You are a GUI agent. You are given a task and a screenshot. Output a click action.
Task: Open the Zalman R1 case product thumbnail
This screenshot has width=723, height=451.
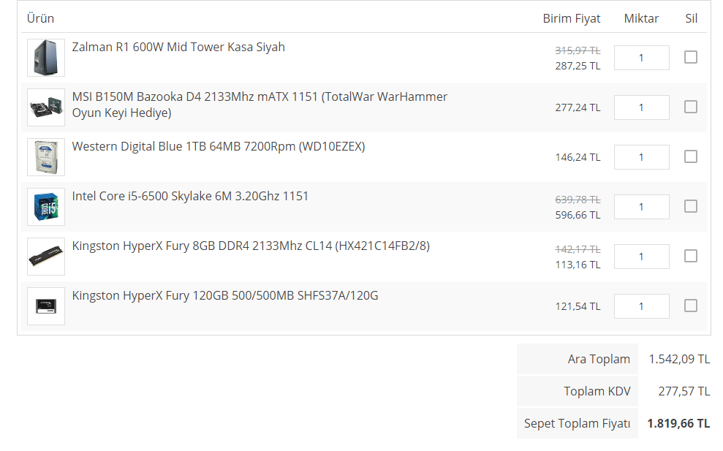coord(46,58)
